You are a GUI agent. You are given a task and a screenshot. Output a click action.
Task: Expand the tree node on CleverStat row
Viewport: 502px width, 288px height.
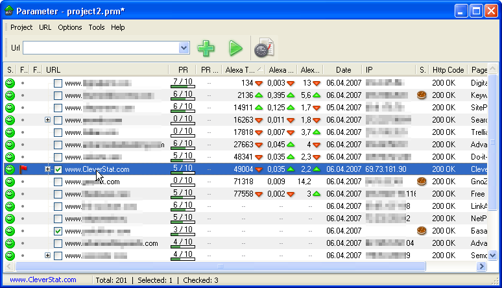[47, 169]
